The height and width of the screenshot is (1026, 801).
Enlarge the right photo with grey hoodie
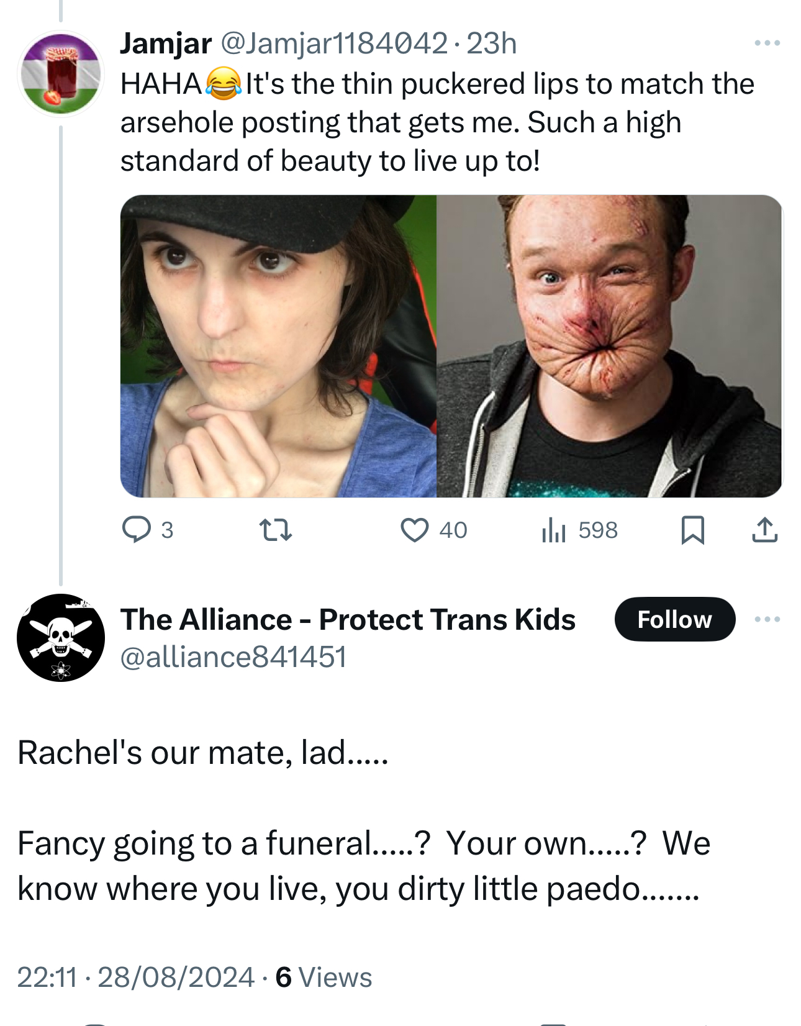[609, 346]
